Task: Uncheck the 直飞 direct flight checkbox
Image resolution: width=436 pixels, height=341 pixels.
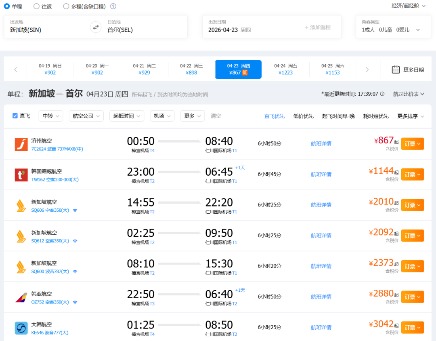Action: pos(15,116)
